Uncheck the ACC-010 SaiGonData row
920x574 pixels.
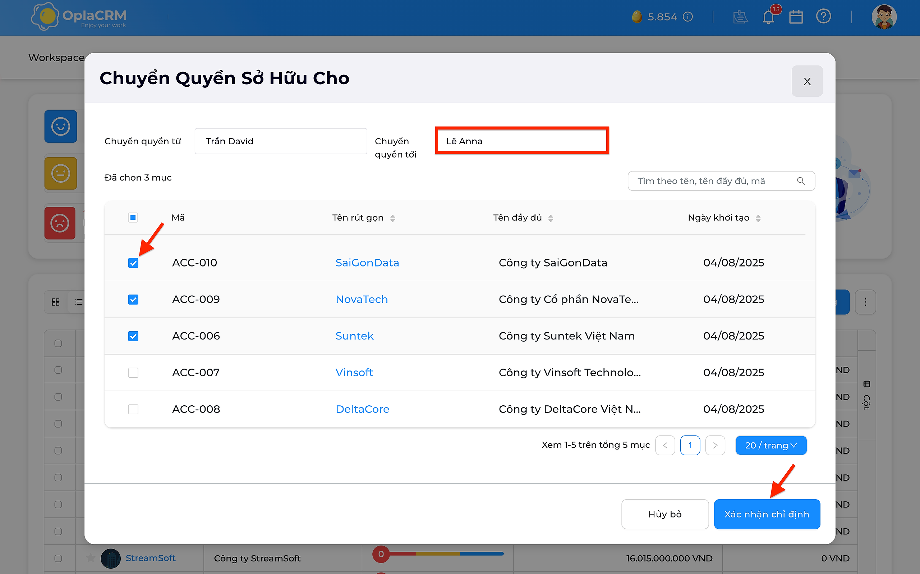(x=133, y=263)
